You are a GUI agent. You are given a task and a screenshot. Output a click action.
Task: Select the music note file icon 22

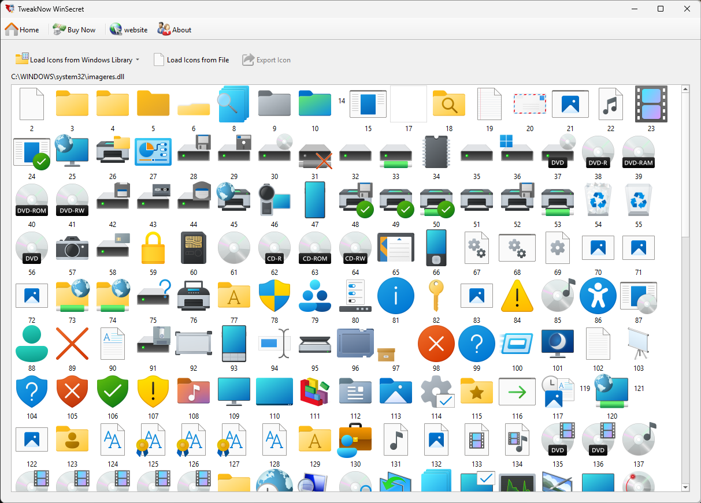[611, 104]
